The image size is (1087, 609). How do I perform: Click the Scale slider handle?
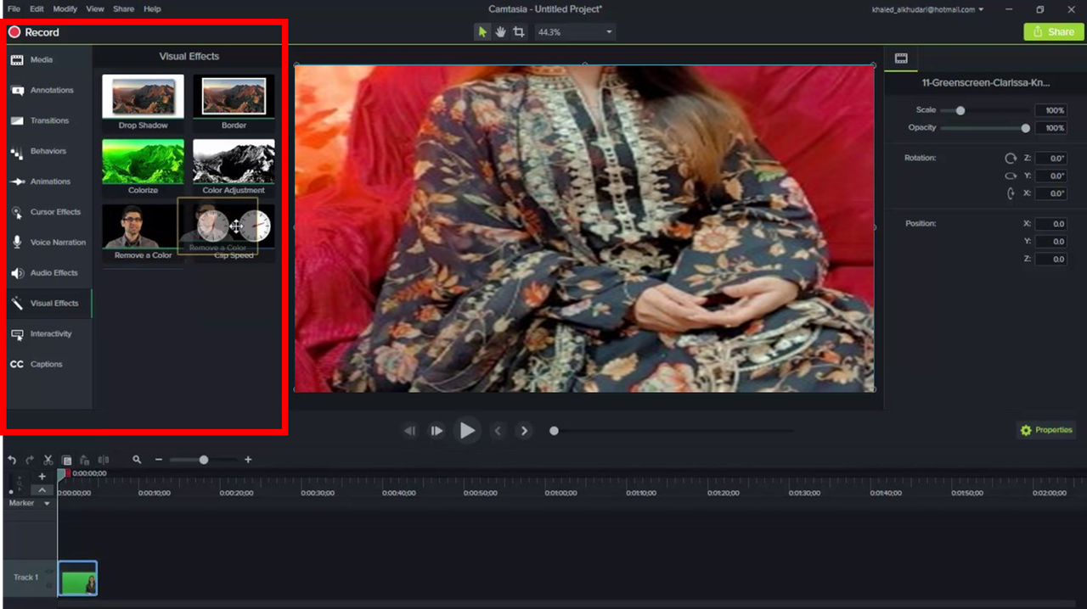pyautogui.click(x=960, y=110)
